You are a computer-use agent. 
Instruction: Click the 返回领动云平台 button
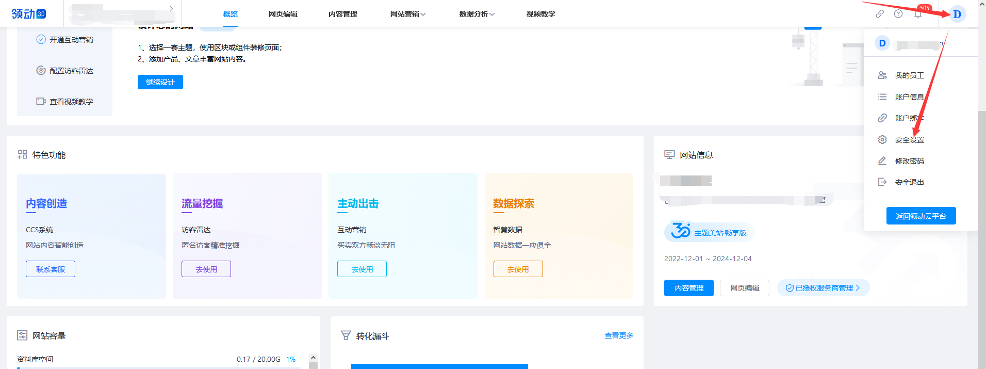[x=921, y=216]
